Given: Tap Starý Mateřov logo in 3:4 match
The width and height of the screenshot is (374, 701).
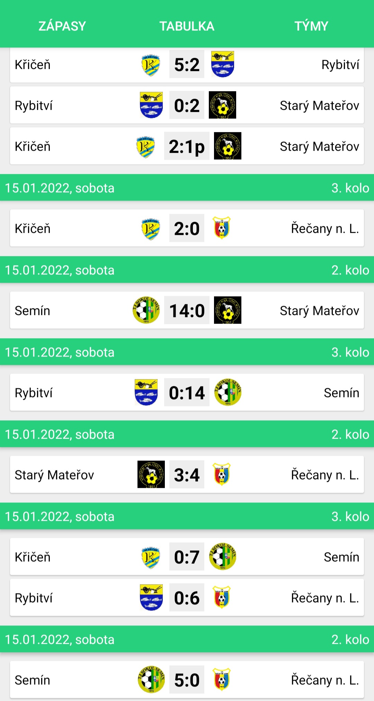Looking at the screenshot, I should click(151, 474).
